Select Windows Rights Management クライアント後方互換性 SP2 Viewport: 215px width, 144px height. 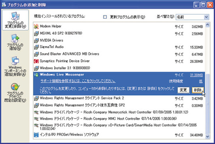(x=119, y=105)
